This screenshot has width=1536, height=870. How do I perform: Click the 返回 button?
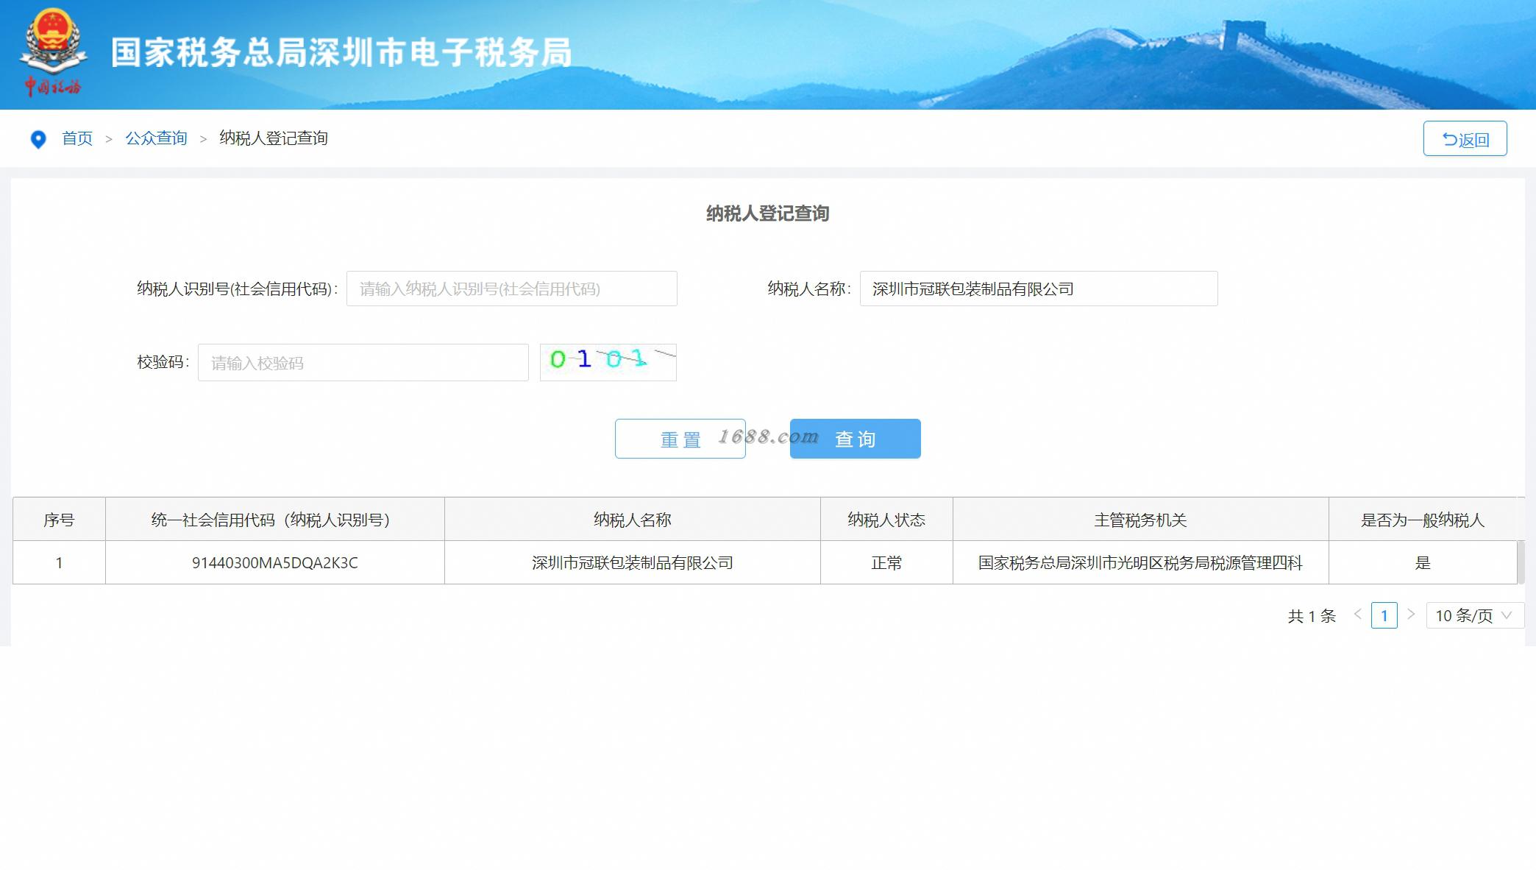(x=1465, y=138)
